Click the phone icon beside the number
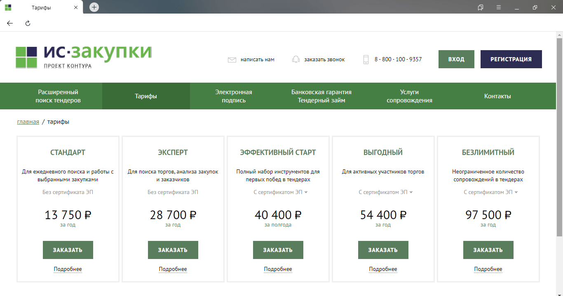This screenshot has height=296, width=563. click(x=366, y=60)
